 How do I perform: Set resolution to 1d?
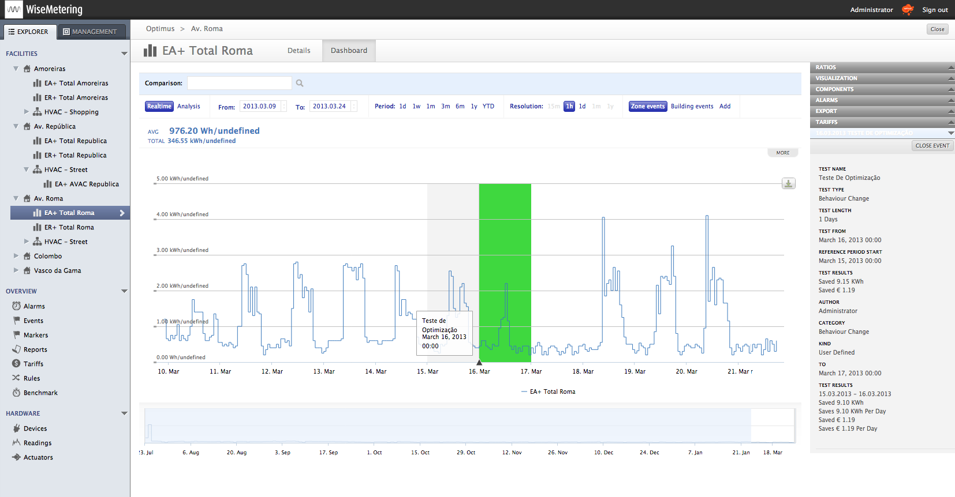pos(582,106)
